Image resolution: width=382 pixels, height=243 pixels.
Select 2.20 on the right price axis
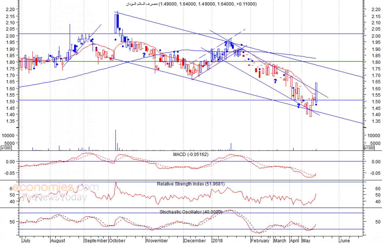tap(376, 9)
